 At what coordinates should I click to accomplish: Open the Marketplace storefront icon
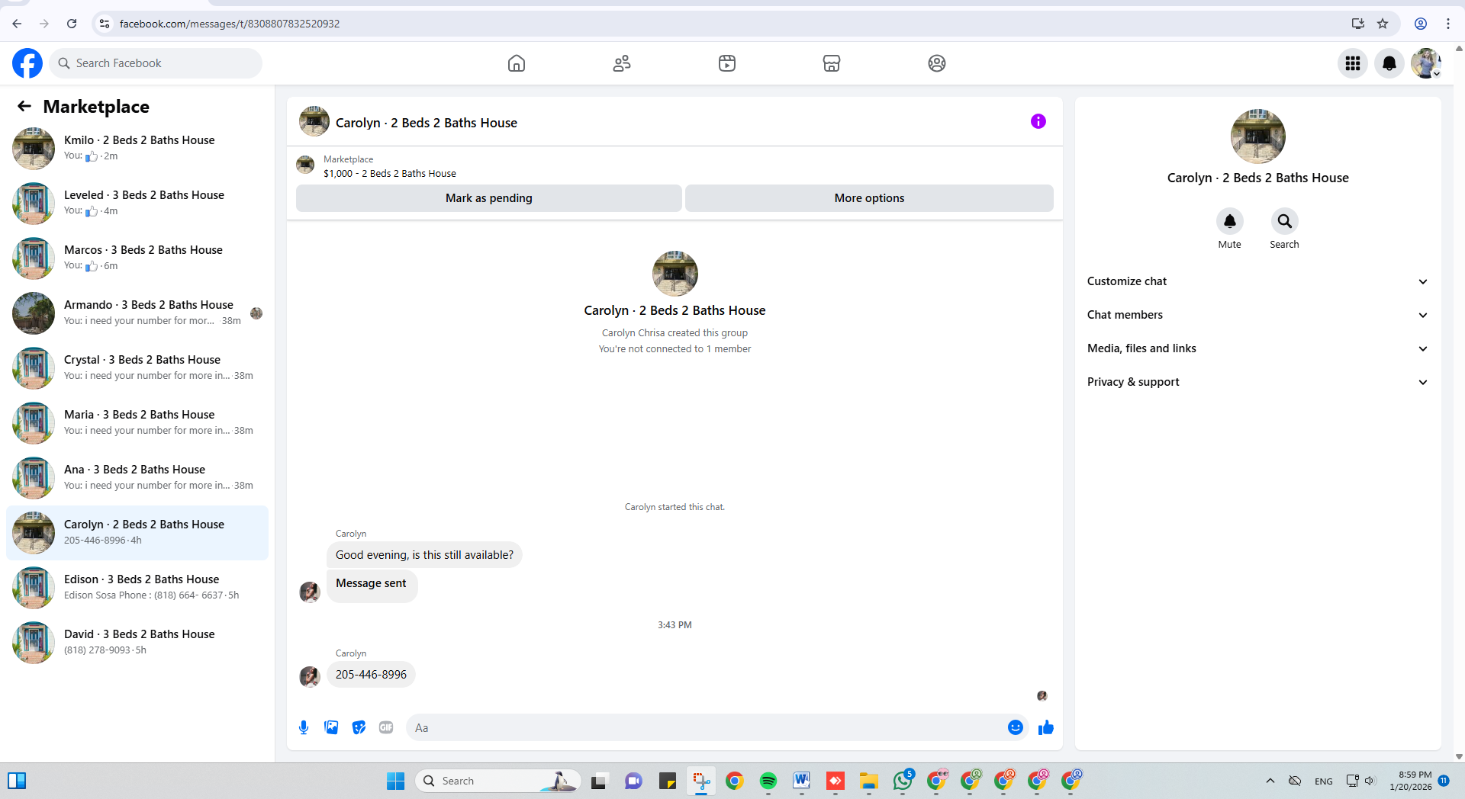coord(832,63)
